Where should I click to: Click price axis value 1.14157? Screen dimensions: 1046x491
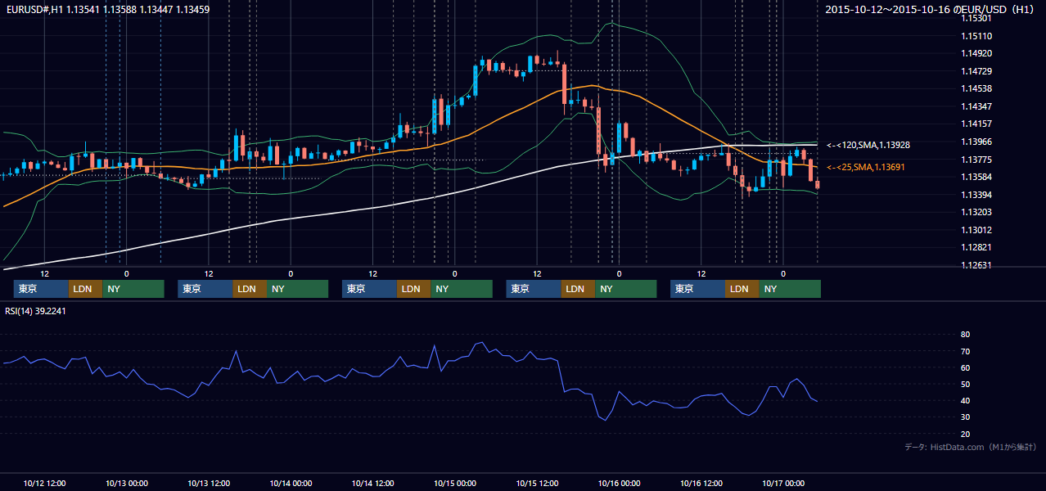point(976,124)
